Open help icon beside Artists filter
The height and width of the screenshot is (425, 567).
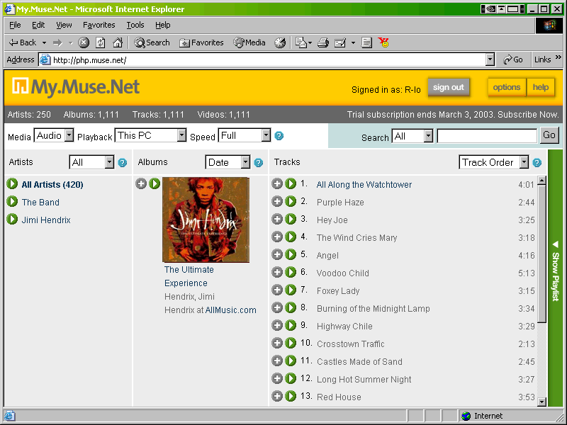coord(123,163)
